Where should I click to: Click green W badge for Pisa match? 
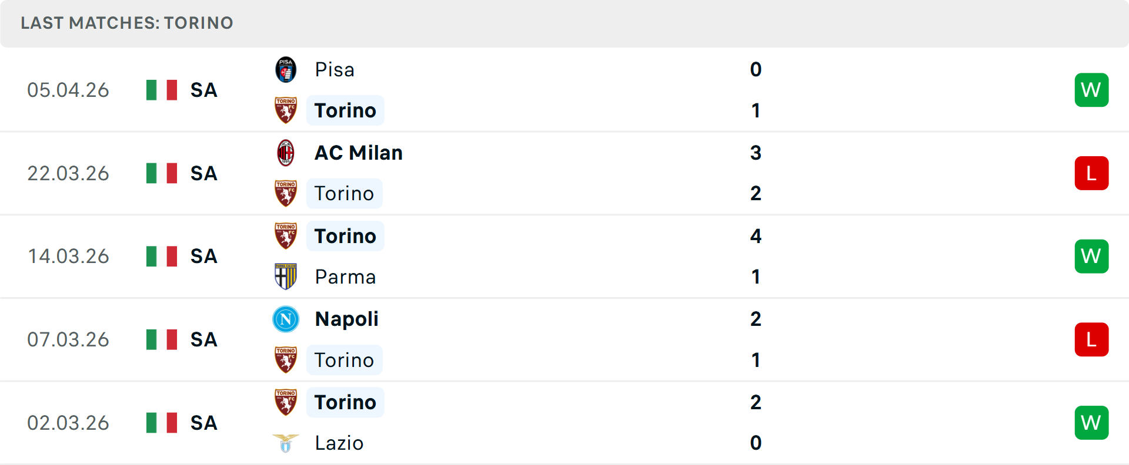pyautogui.click(x=1091, y=90)
